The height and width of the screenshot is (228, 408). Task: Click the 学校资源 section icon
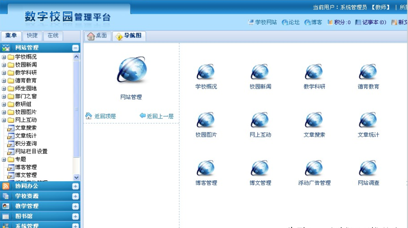pyautogui.click(x=6, y=196)
